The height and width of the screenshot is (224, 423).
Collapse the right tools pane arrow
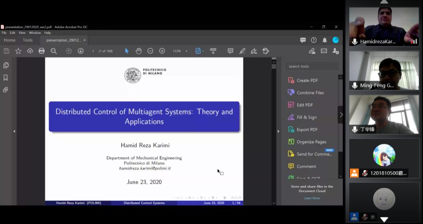(341, 115)
